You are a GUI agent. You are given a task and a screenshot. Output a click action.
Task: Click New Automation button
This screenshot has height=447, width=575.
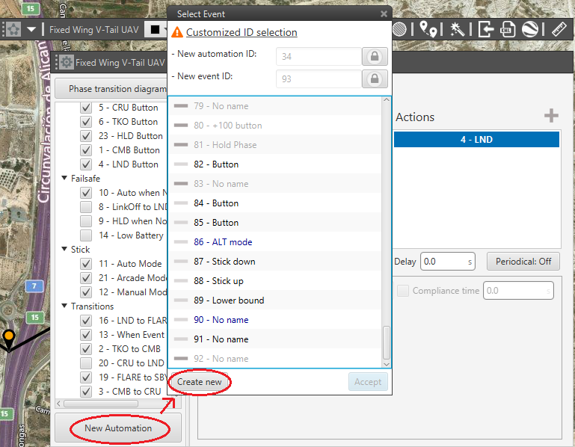118,428
